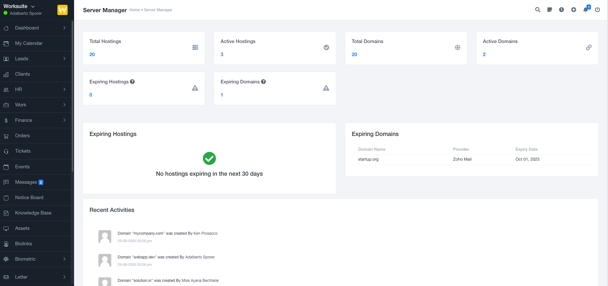Open Messages in the sidebar
Screen dimensions: 608x286
[x=26, y=182]
